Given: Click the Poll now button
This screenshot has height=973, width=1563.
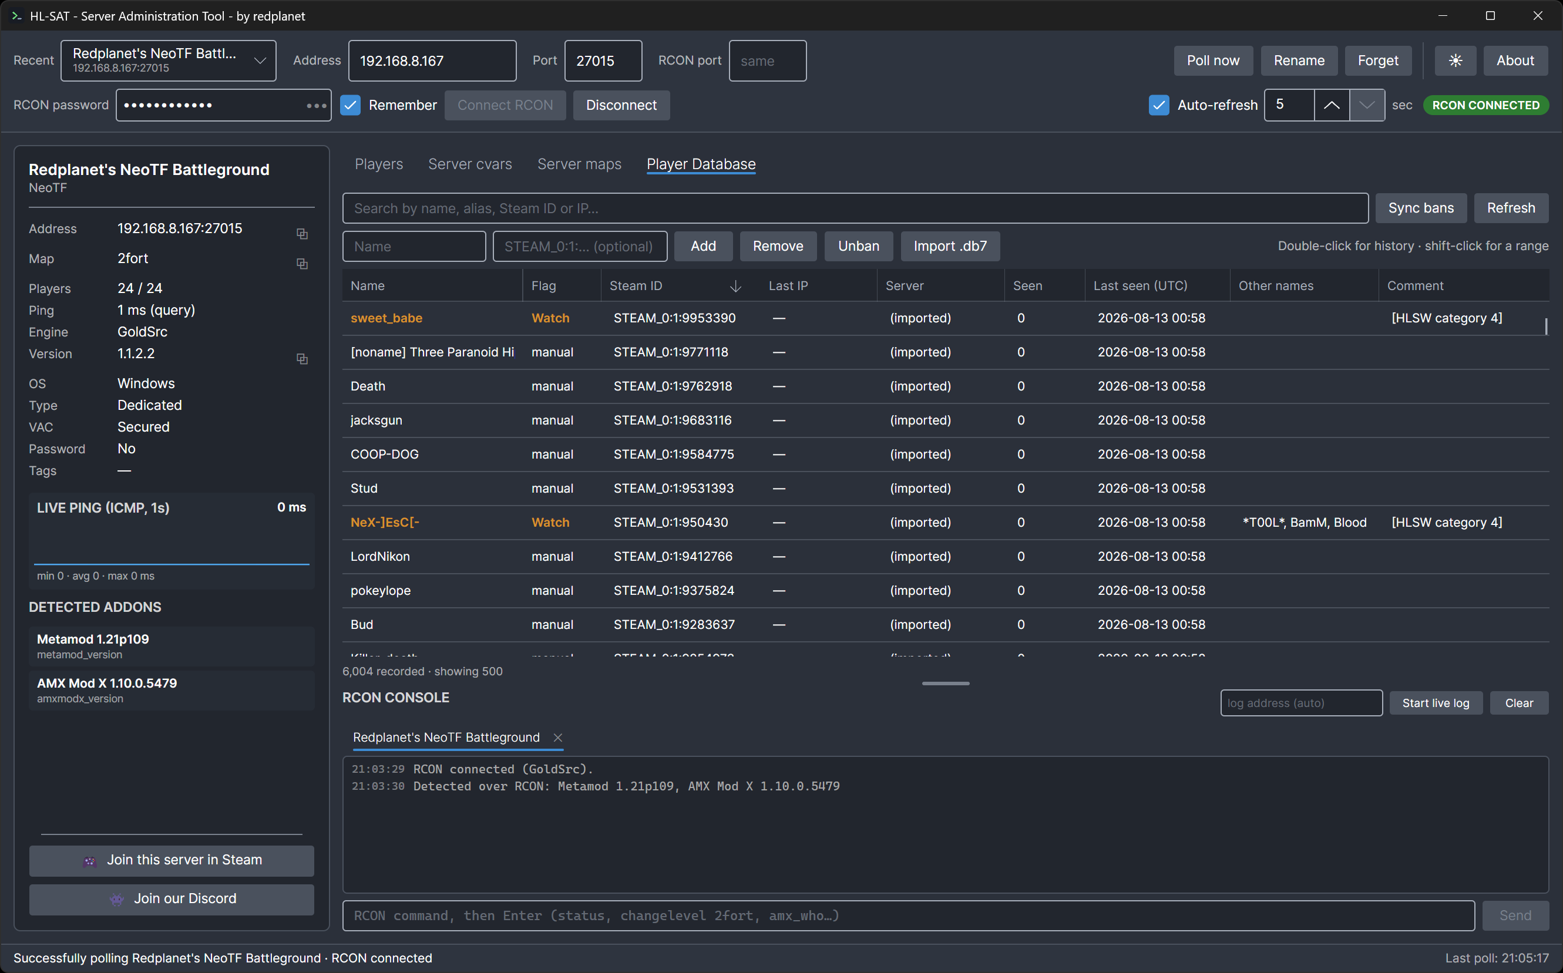Looking at the screenshot, I should [1213, 60].
